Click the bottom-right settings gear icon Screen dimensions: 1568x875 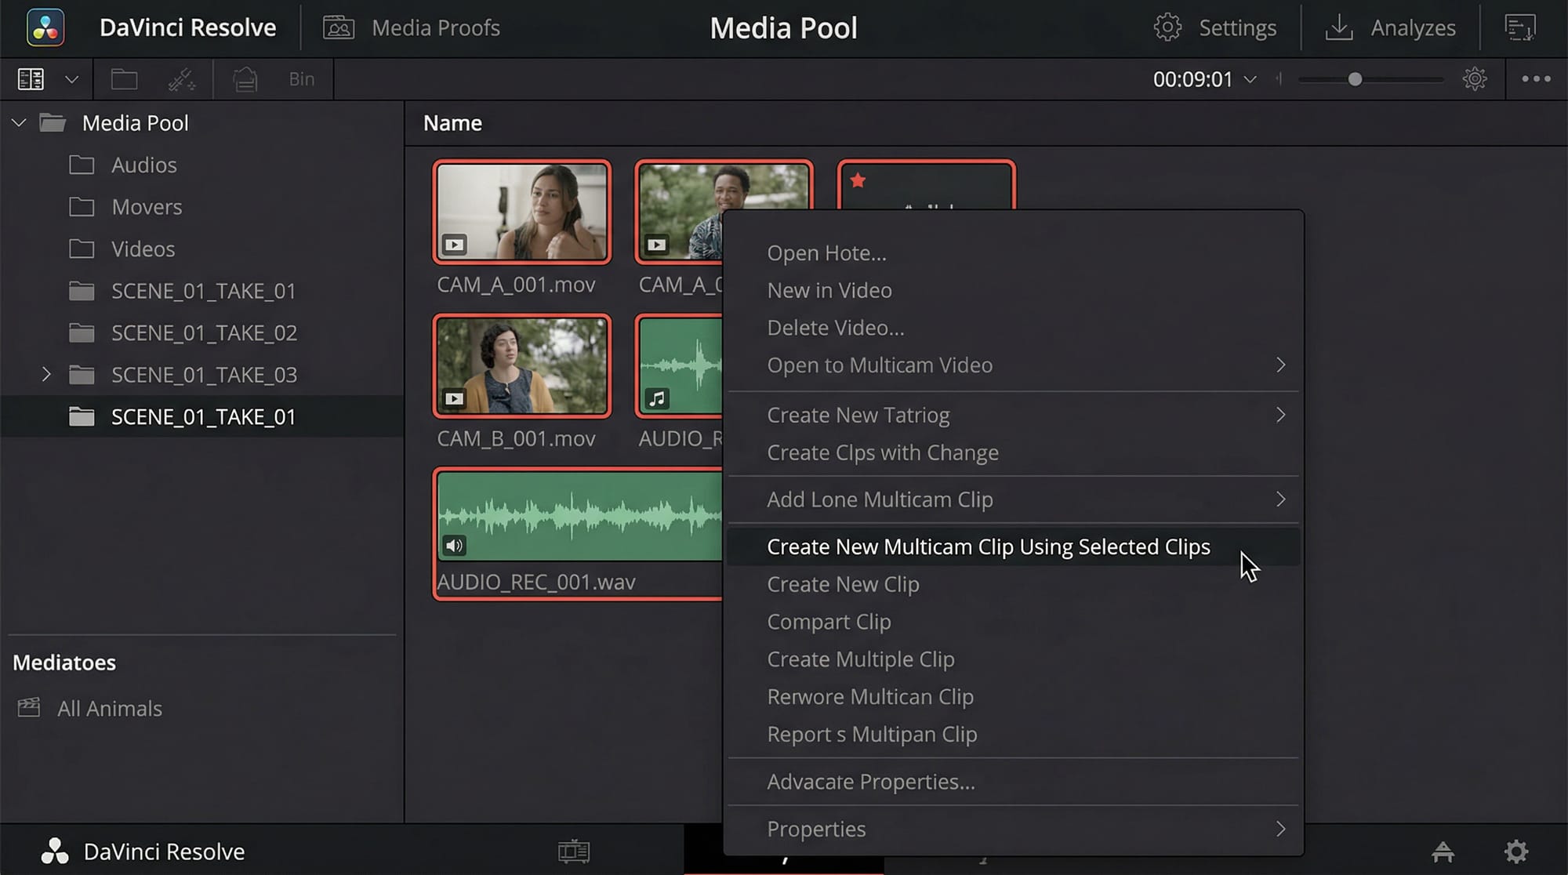1516,851
